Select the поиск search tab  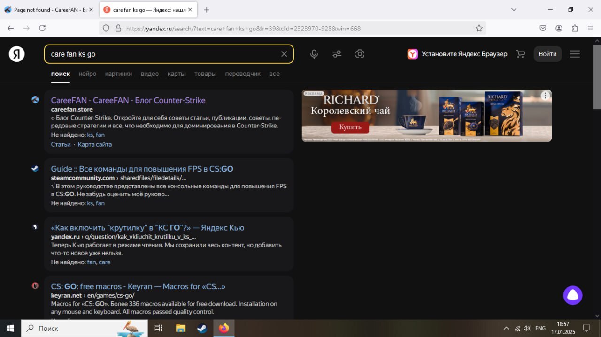click(61, 74)
